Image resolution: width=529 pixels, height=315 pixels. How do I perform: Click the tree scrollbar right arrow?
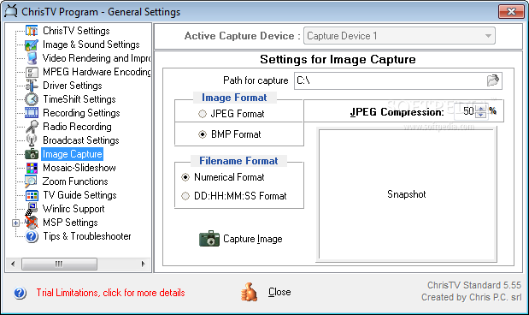point(144,264)
